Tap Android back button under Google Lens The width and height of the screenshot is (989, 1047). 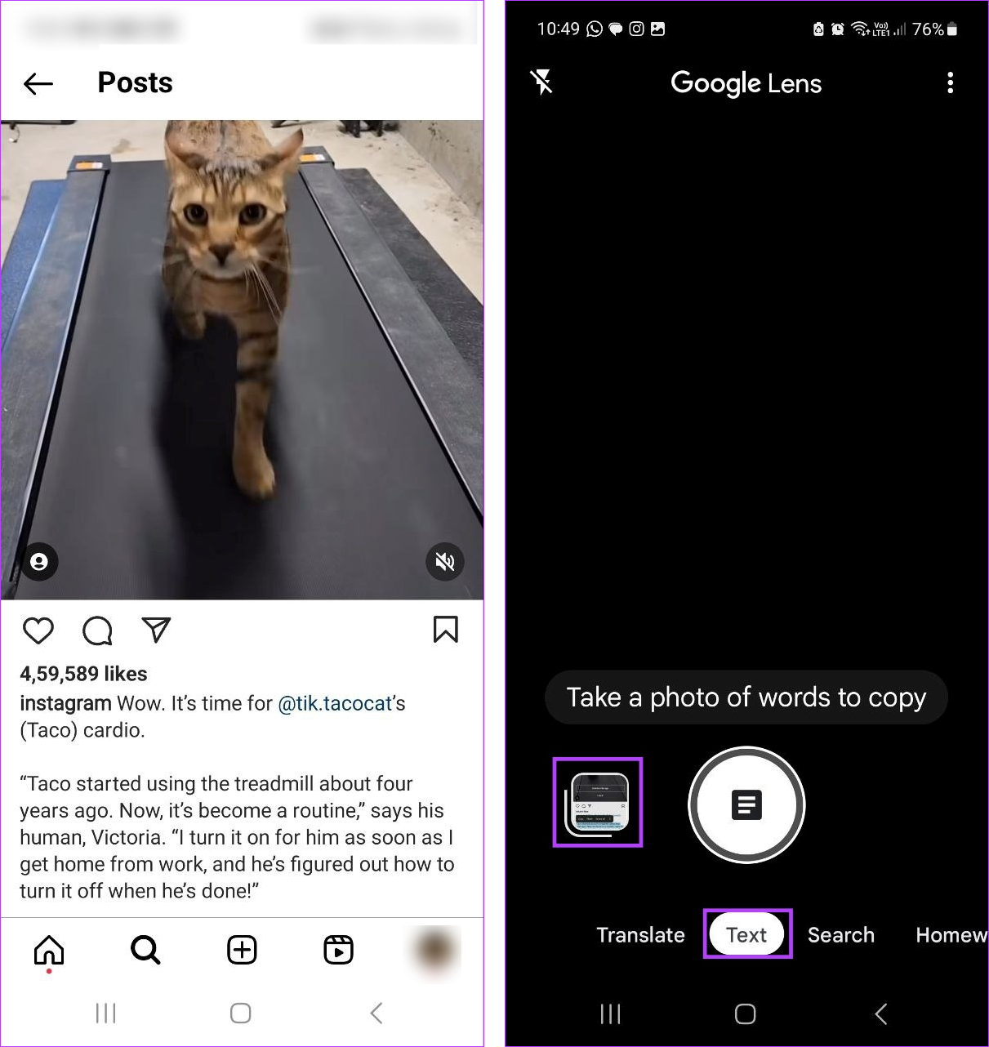point(880,1014)
